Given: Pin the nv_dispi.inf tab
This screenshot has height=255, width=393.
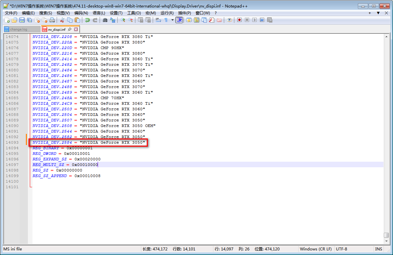Looking at the screenshot, I should (70, 29).
